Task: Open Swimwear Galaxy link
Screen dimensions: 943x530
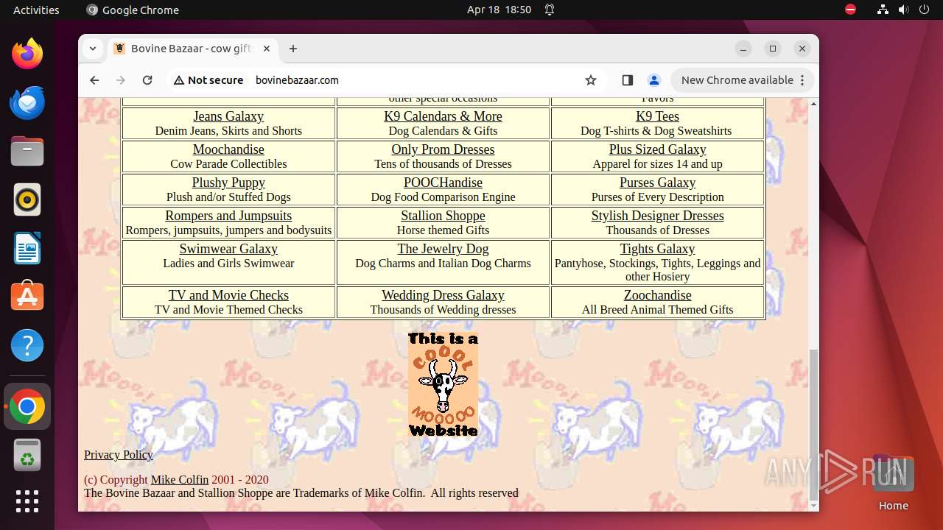Action: [x=228, y=249]
